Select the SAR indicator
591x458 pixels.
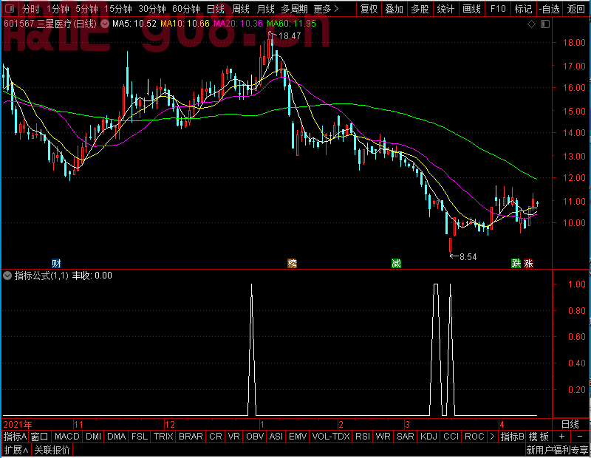click(x=406, y=437)
